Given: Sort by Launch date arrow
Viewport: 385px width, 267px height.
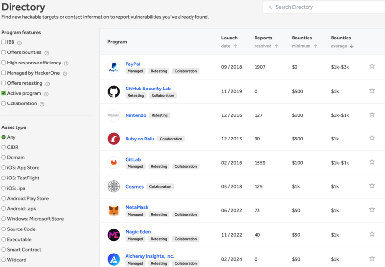Looking at the screenshot, I should 235,46.
